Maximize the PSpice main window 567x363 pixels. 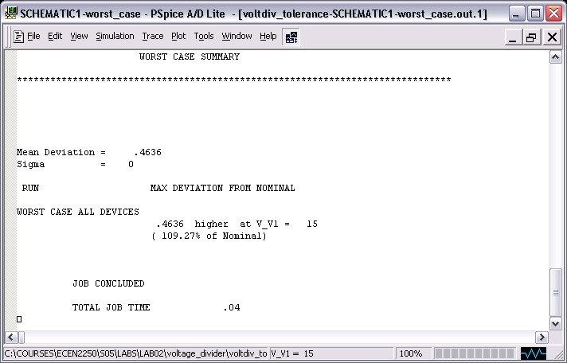535,14
